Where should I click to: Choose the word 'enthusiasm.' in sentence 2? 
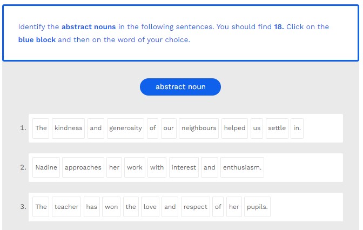(242, 168)
